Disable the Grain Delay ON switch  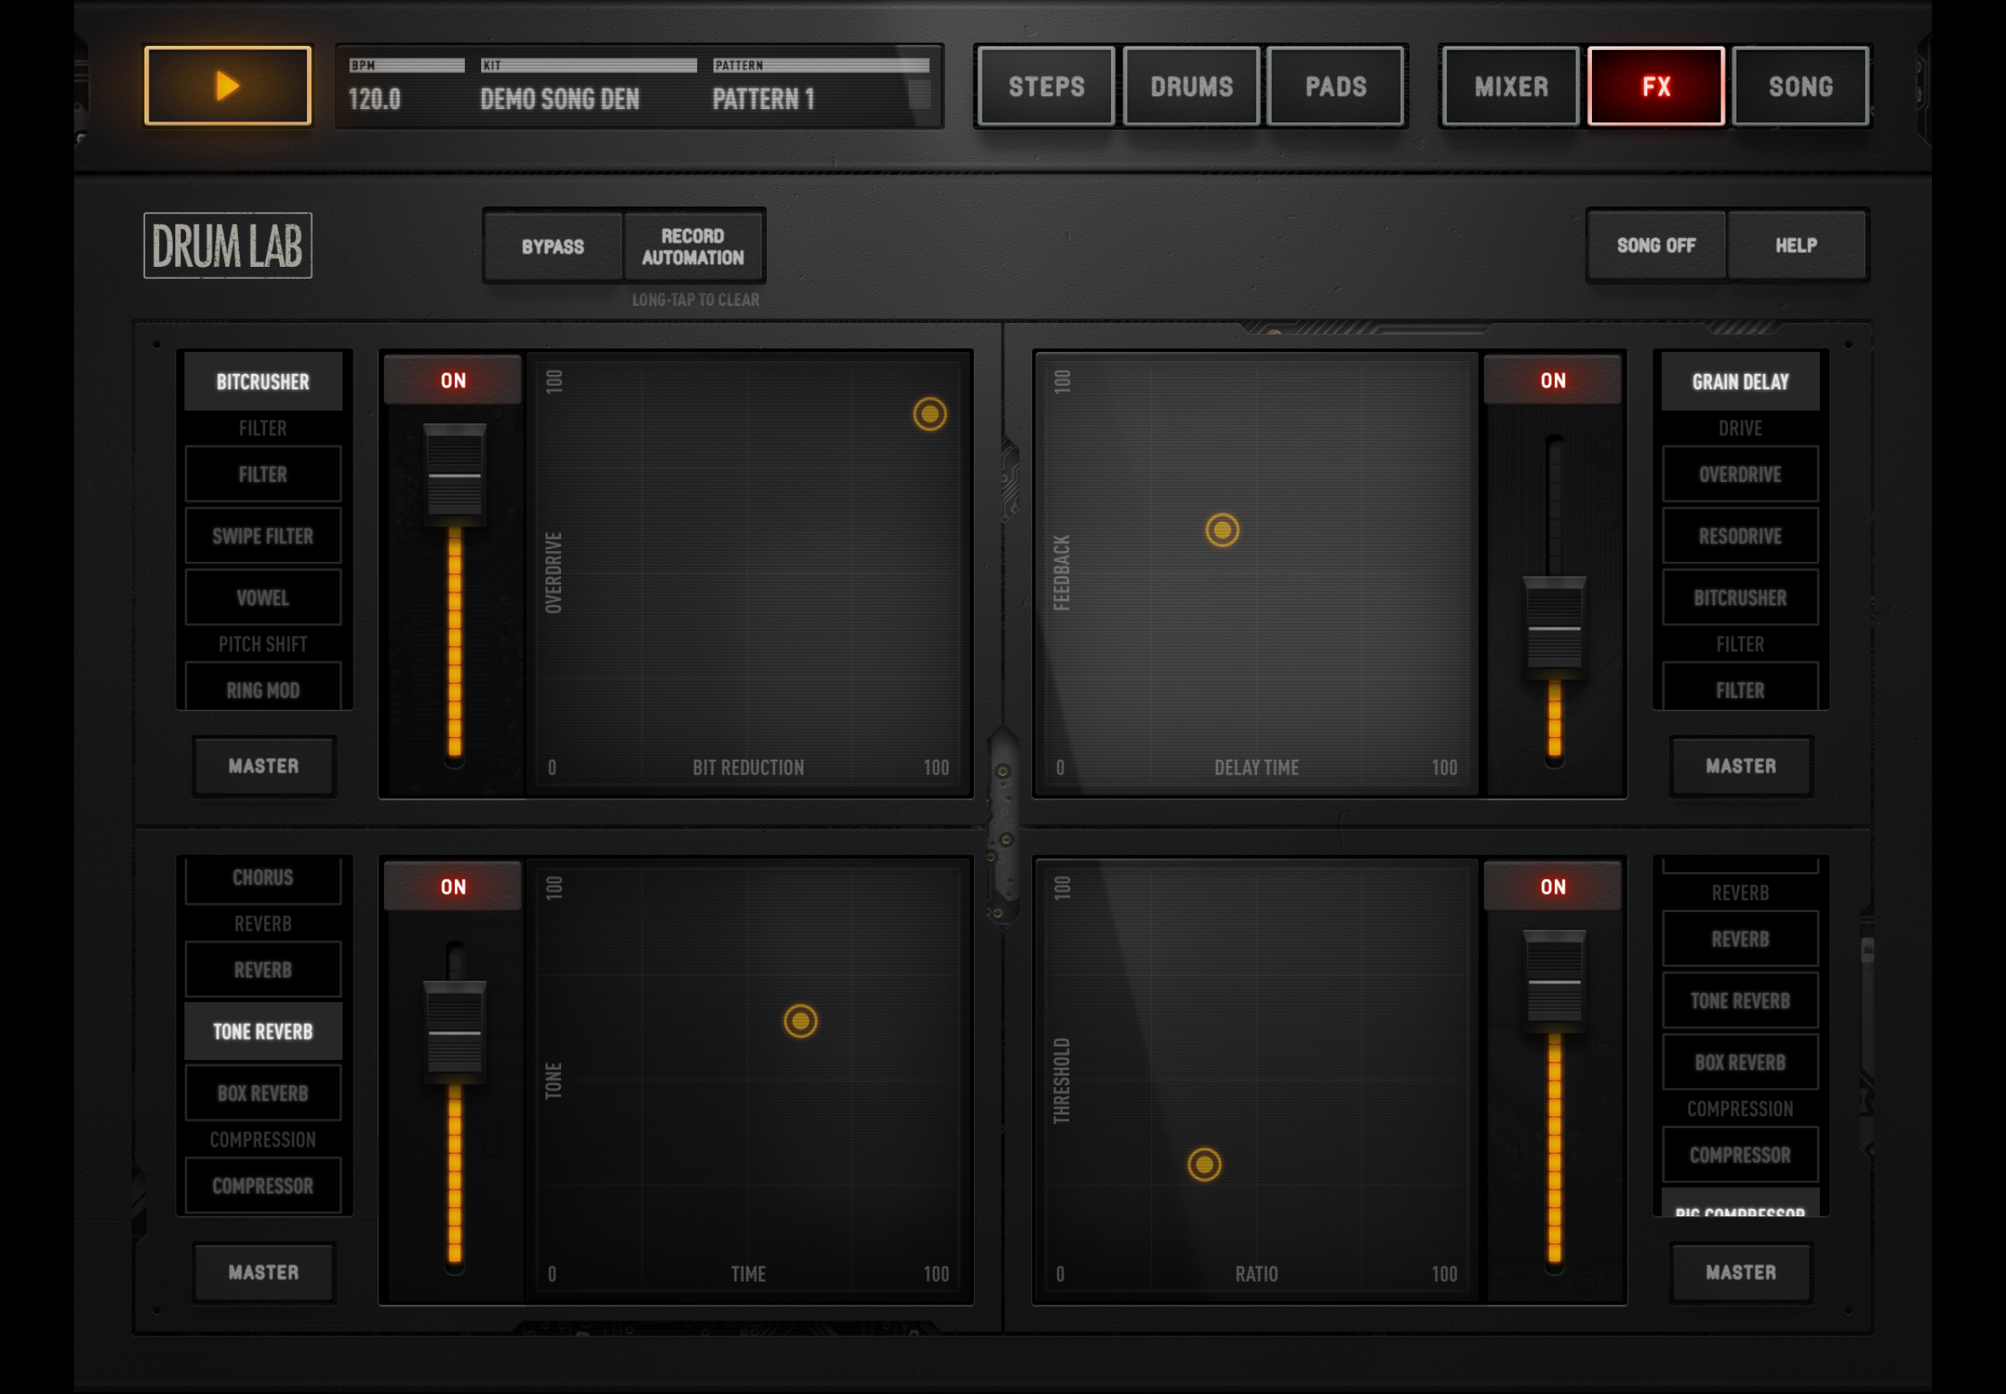pos(1553,380)
